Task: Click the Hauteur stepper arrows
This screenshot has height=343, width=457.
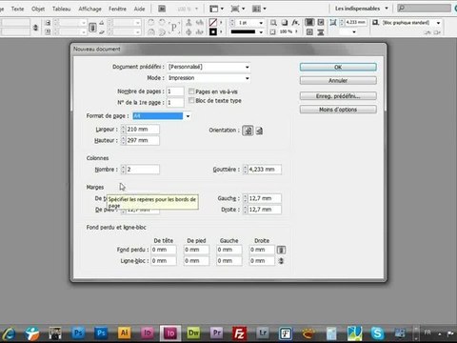Action: click(123, 140)
